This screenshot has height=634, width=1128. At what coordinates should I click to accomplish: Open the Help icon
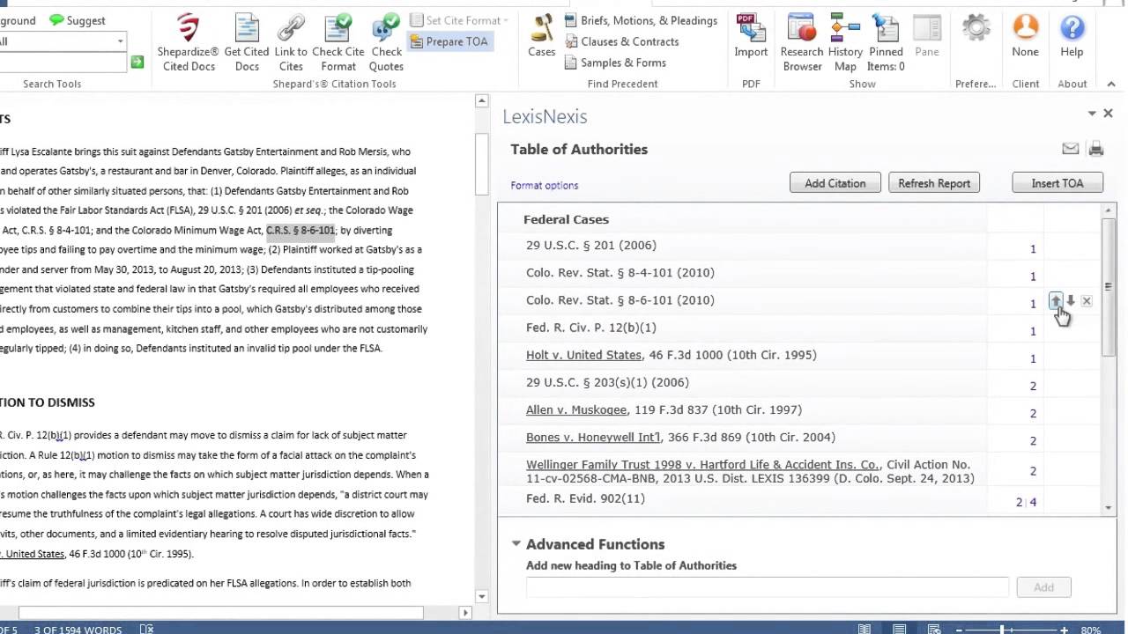[1072, 36]
